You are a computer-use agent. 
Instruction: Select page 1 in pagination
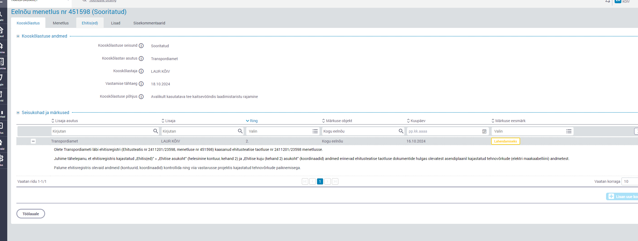tap(320, 181)
